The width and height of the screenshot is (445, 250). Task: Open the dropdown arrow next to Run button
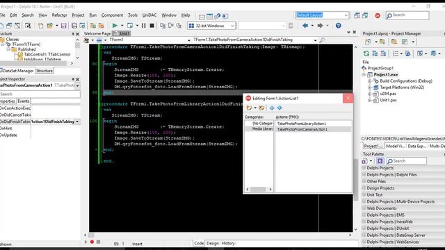[122, 26]
